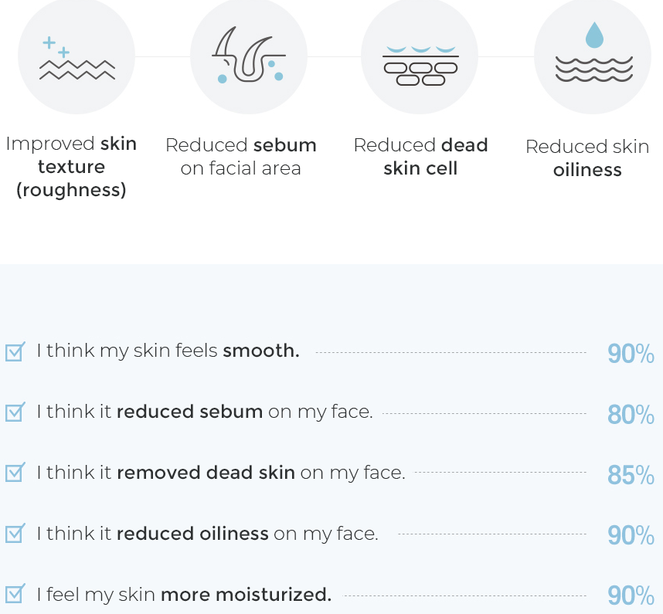Image resolution: width=663 pixels, height=614 pixels.
Task: Toggle checkbox beside reduced oiliness statement
Action: [15, 533]
